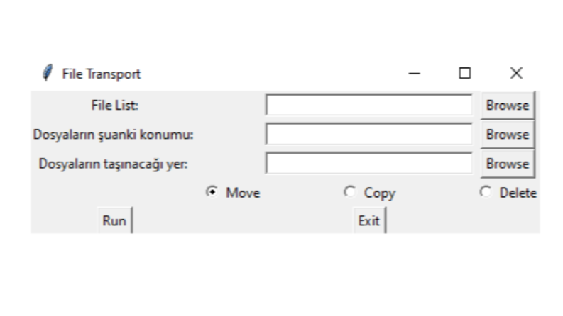Click the Dosyaların taşınacağı yer label
Image resolution: width=563 pixels, height=316 pixels.
pyautogui.click(x=113, y=164)
